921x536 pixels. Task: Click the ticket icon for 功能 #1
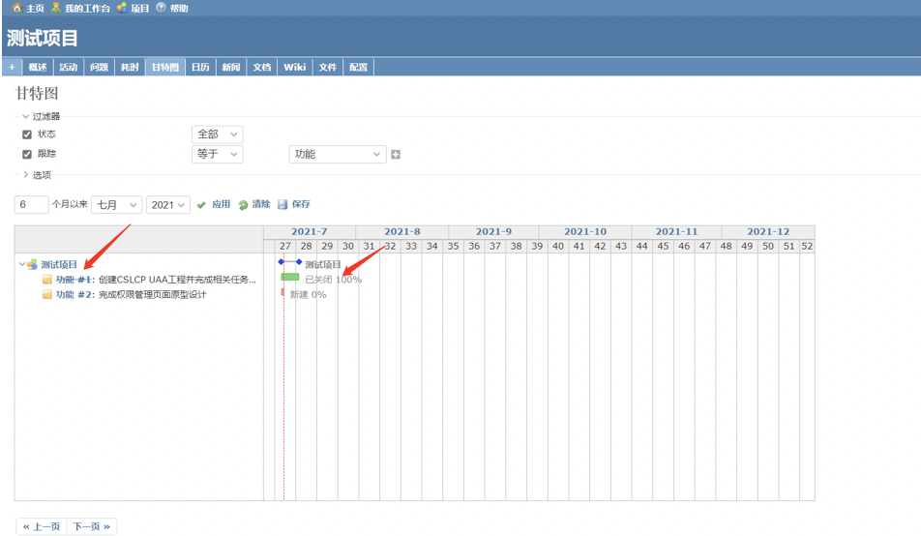[47, 280]
